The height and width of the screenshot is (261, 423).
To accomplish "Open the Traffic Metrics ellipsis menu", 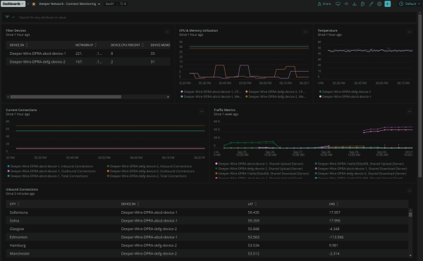I will [x=410, y=111].
